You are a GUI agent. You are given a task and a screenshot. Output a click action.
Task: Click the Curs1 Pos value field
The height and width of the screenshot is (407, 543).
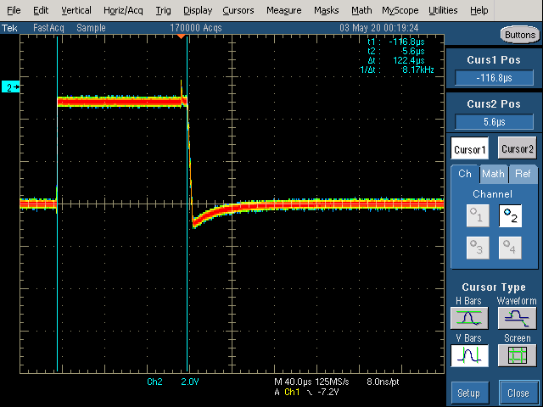pyautogui.click(x=494, y=78)
